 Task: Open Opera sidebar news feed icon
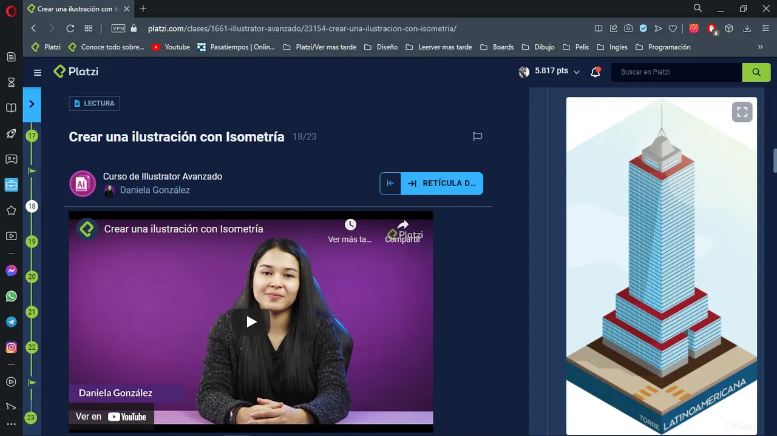[11, 57]
